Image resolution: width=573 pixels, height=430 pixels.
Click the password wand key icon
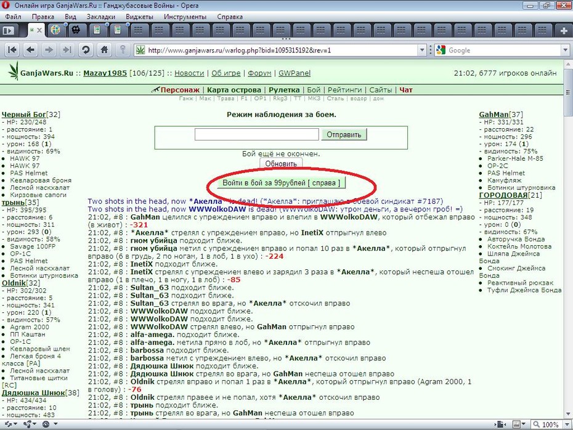click(x=123, y=50)
